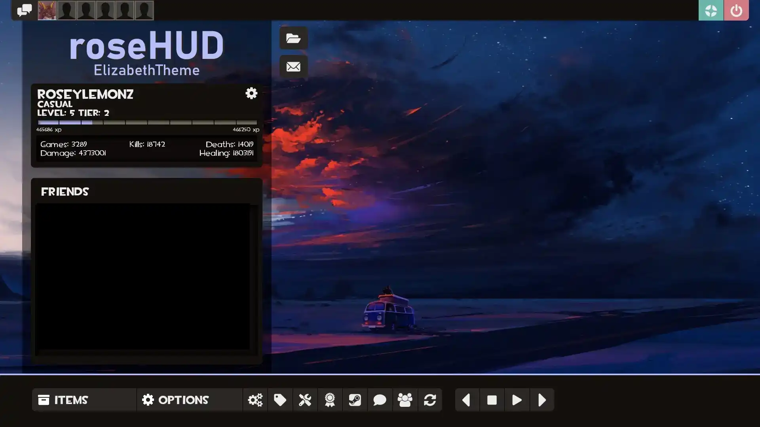The image size is (760, 427).
Task: Click the wrench and screwdriver tools icon
Action: [x=305, y=400]
